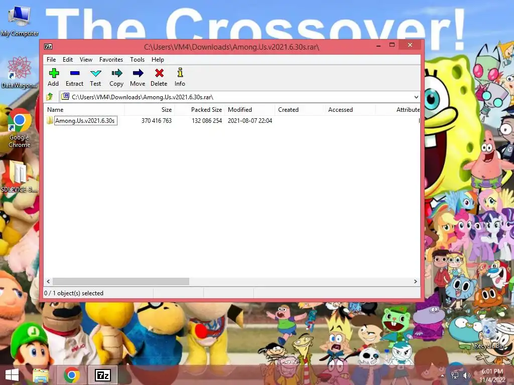The width and height of the screenshot is (514, 385).
Task: Sort by the Size column header
Action: click(x=149, y=110)
